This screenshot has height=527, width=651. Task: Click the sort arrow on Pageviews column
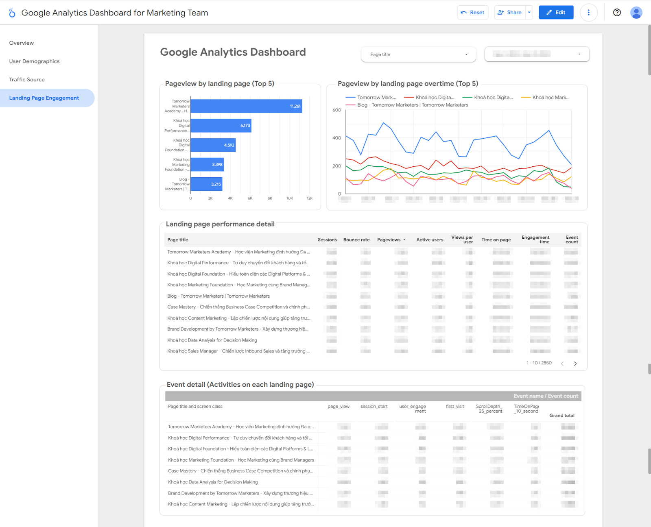(404, 240)
